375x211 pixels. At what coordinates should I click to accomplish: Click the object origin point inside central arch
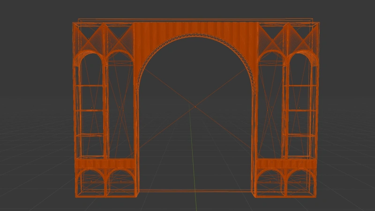tap(195, 106)
